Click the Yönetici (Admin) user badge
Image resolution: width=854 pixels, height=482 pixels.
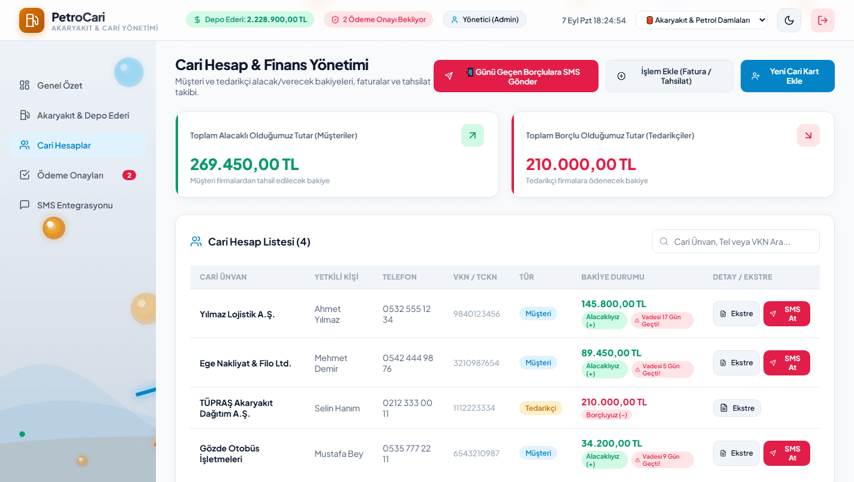pos(485,20)
